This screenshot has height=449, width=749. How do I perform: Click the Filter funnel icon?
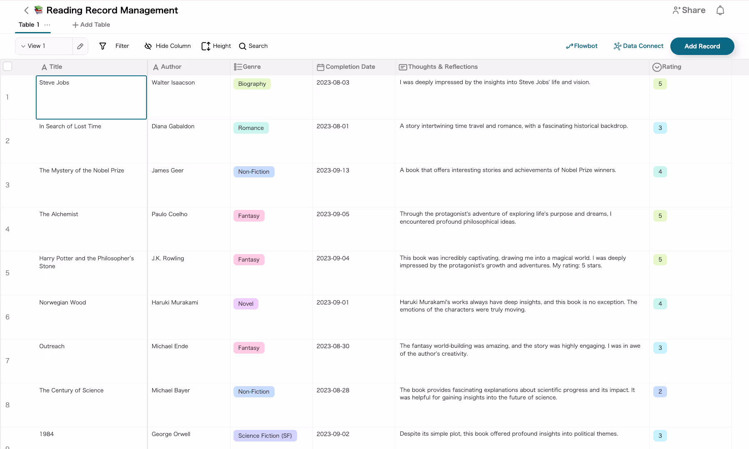103,46
